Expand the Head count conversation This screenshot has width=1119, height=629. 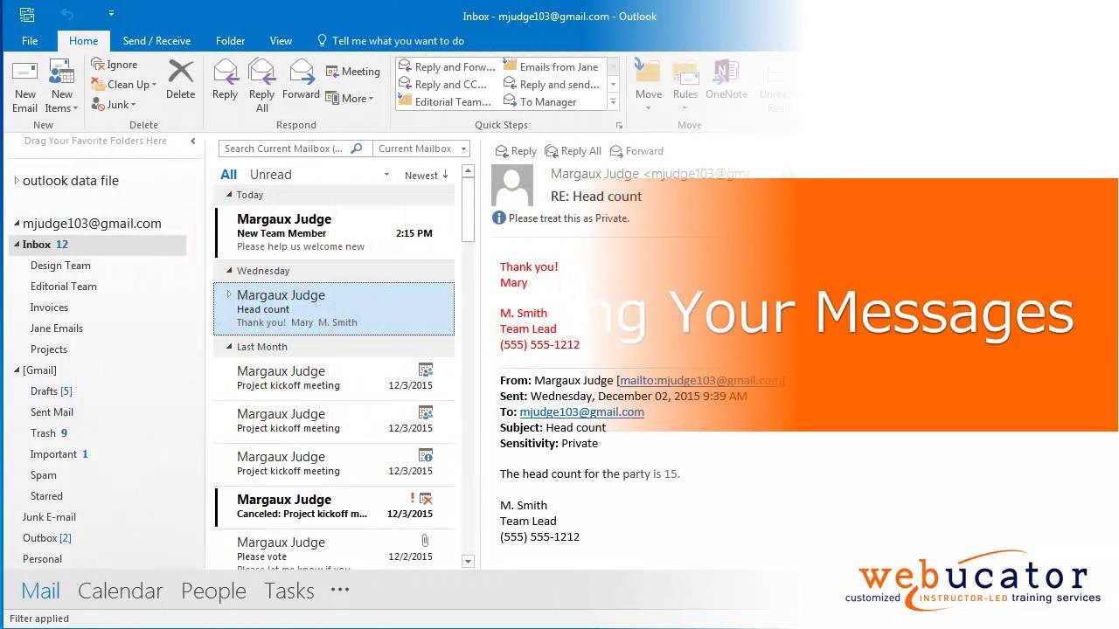(x=229, y=294)
